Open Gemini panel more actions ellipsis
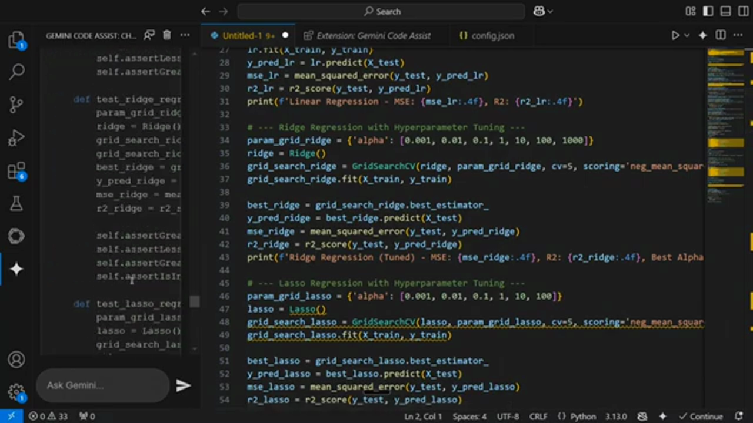The image size is (753, 423). pyautogui.click(x=185, y=35)
